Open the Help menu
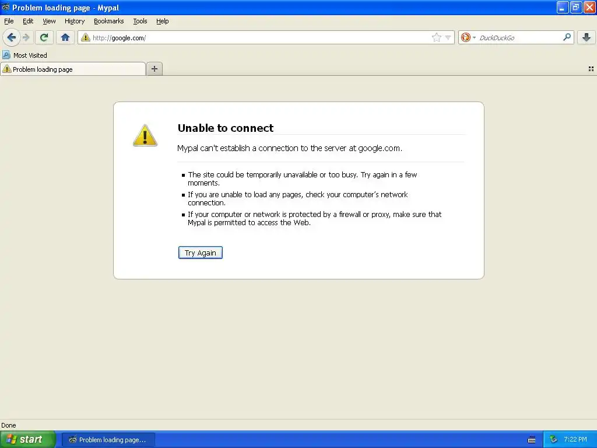This screenshot has height=448, width=597. (x=162, y=21)
